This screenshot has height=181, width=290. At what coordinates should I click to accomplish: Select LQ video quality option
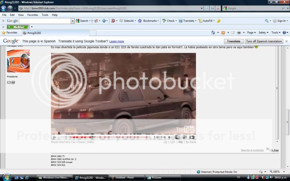[165, 142]
